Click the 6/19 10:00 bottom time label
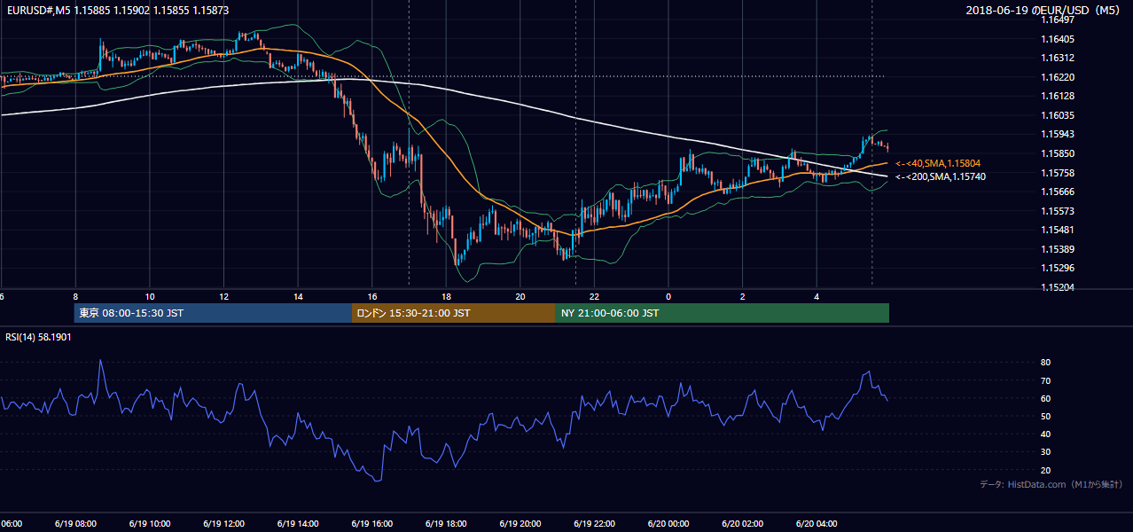Viewport: 1133px width, 532px height. (x=152, y=523)
